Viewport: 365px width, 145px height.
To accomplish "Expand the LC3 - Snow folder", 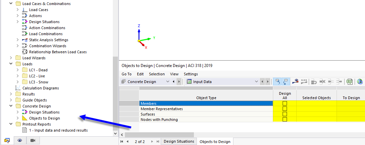I will click(x=18, y=82).
